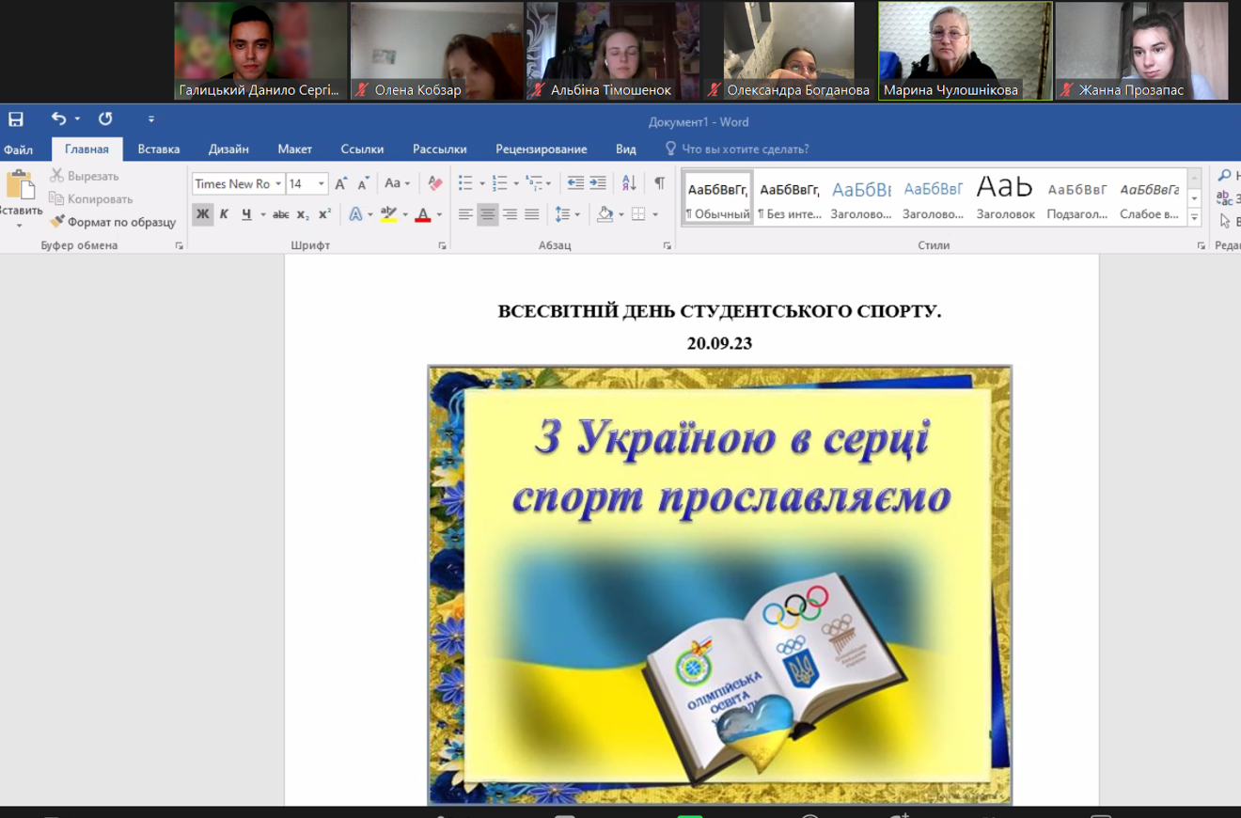Click the borders icon
This screenshot has width=1241, height=818.
click(x=638, y=214)
